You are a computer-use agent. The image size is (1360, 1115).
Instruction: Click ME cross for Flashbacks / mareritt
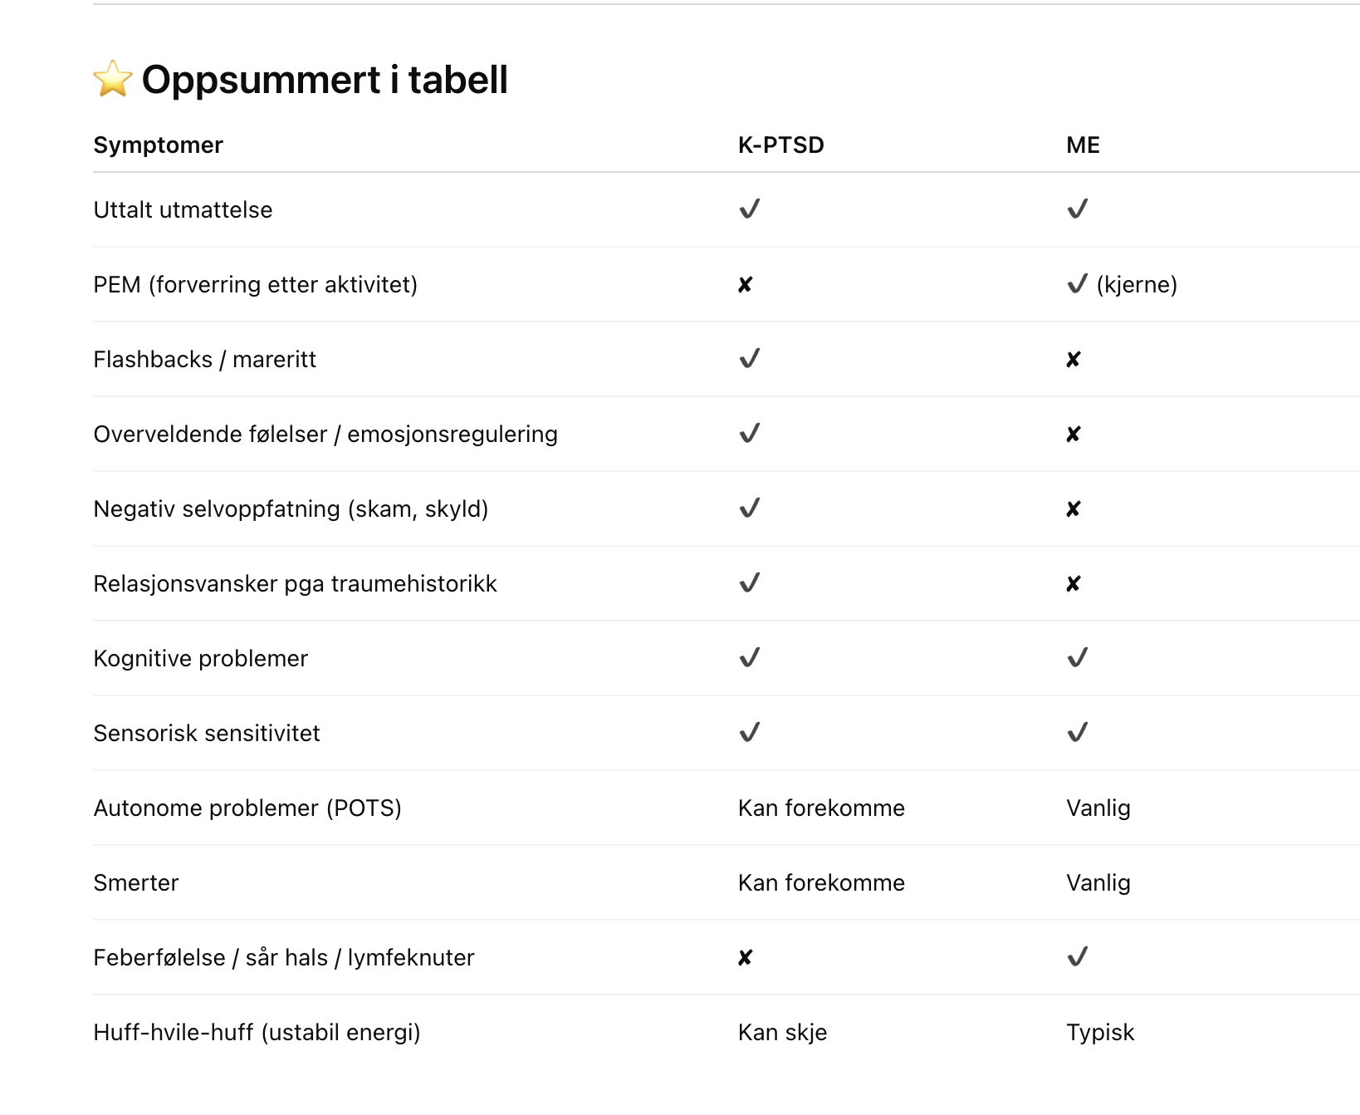tap(1073, 360)
